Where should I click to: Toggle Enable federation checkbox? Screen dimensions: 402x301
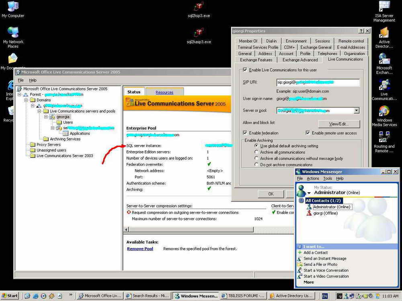245,133
